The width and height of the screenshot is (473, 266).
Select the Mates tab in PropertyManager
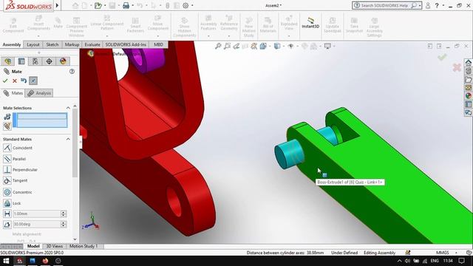point(13,93)
